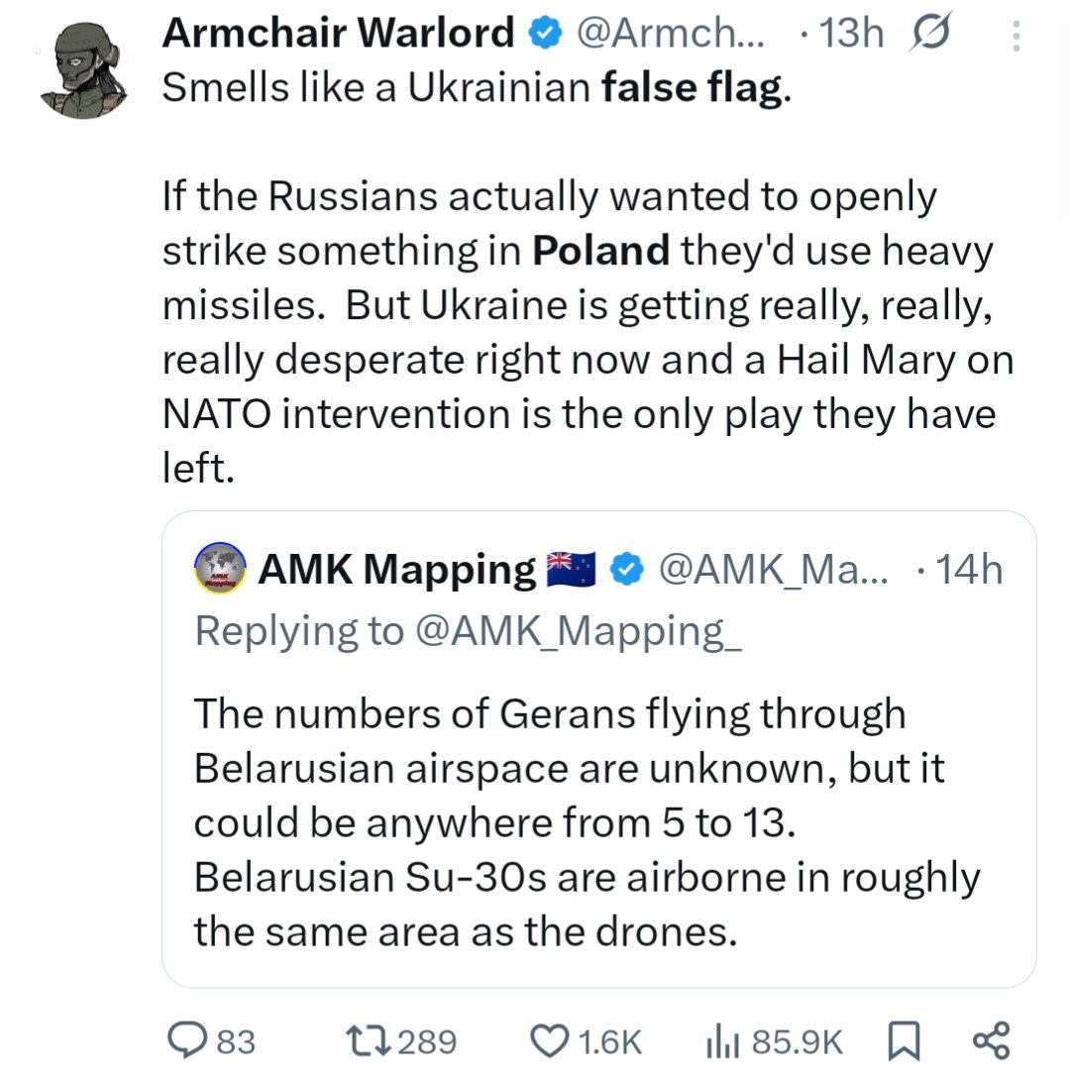Open the three-dot more options menu
This screenshot has width=1069, height=1085.
(x=1015, y=37)
